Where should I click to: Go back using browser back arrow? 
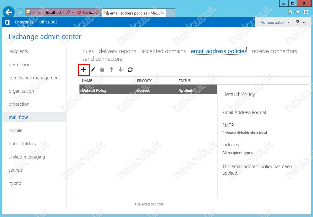tap(9, 12)
